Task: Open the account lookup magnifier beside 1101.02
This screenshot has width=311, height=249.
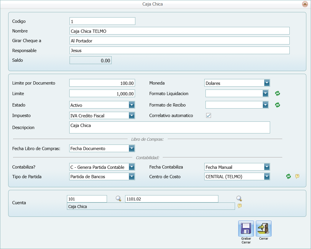Action: click(x=239, y=199)
